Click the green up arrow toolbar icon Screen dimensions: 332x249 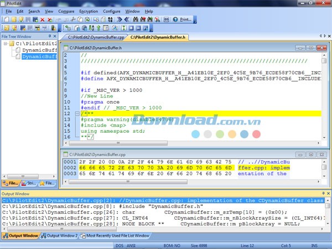tap(97, 28)
